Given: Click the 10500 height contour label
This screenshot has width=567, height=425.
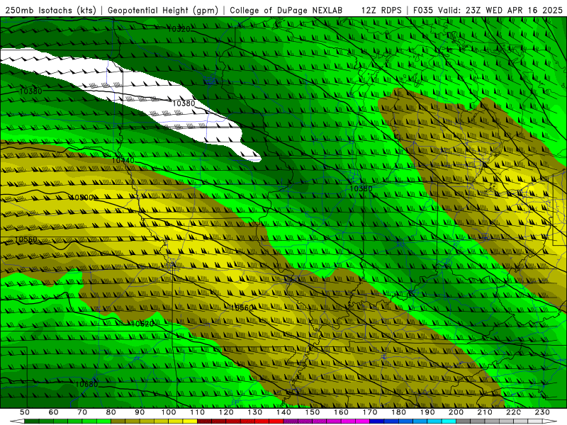Looking at the screenshot, I should click(x=82, y=198).
